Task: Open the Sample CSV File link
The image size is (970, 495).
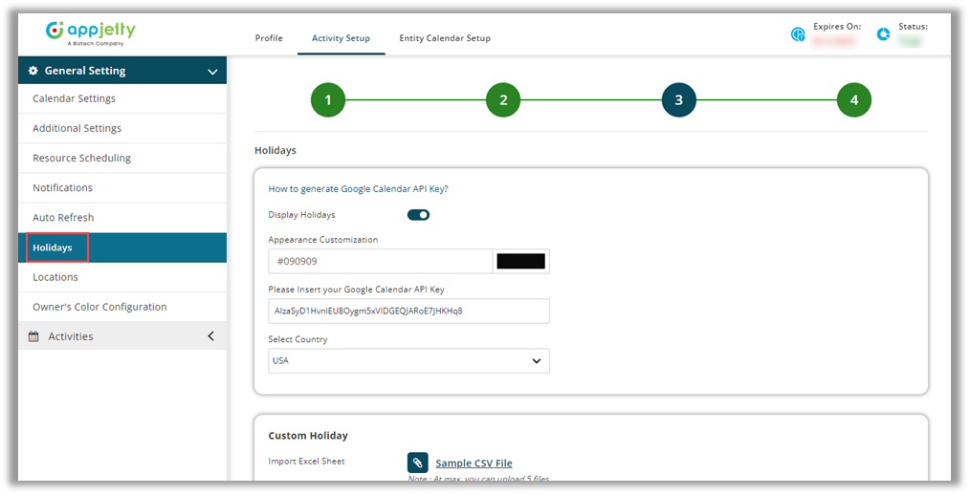Action: 474,463
